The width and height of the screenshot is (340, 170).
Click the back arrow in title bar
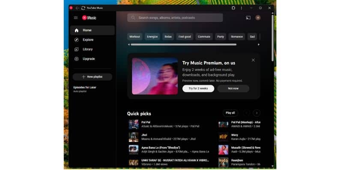coord(77,8)
